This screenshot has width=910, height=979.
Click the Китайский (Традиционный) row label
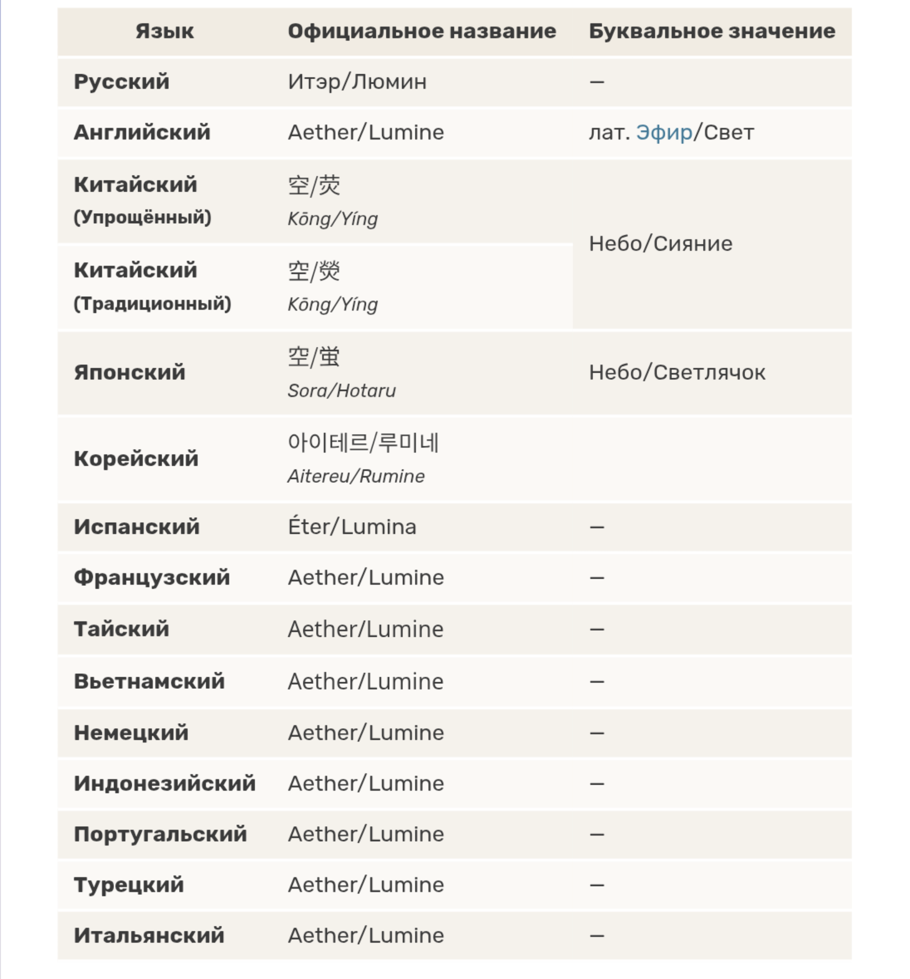152,286
